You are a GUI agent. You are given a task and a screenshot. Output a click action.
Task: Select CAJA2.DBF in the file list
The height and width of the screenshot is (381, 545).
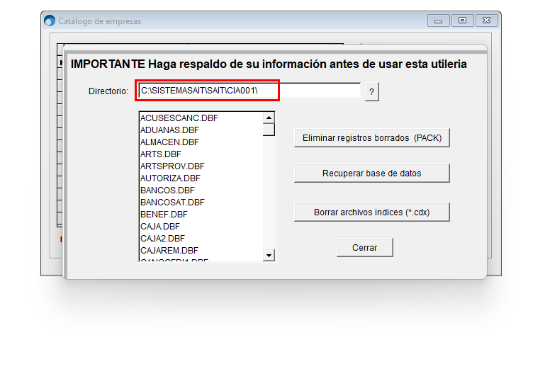pos(201,238)
